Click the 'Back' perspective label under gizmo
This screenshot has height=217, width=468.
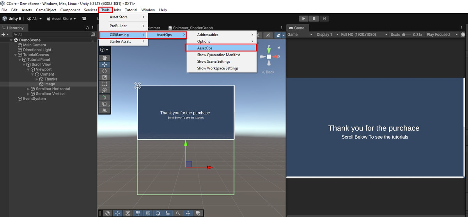[268, 72]
